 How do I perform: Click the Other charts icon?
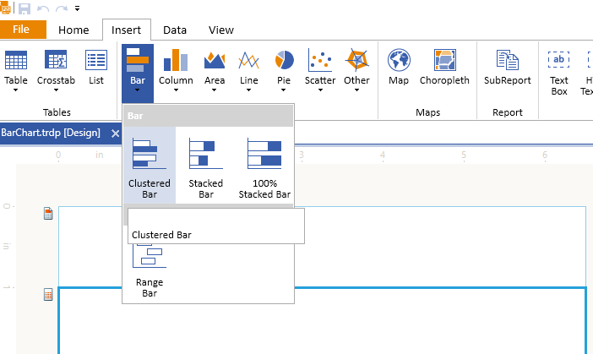click(356, 60)
